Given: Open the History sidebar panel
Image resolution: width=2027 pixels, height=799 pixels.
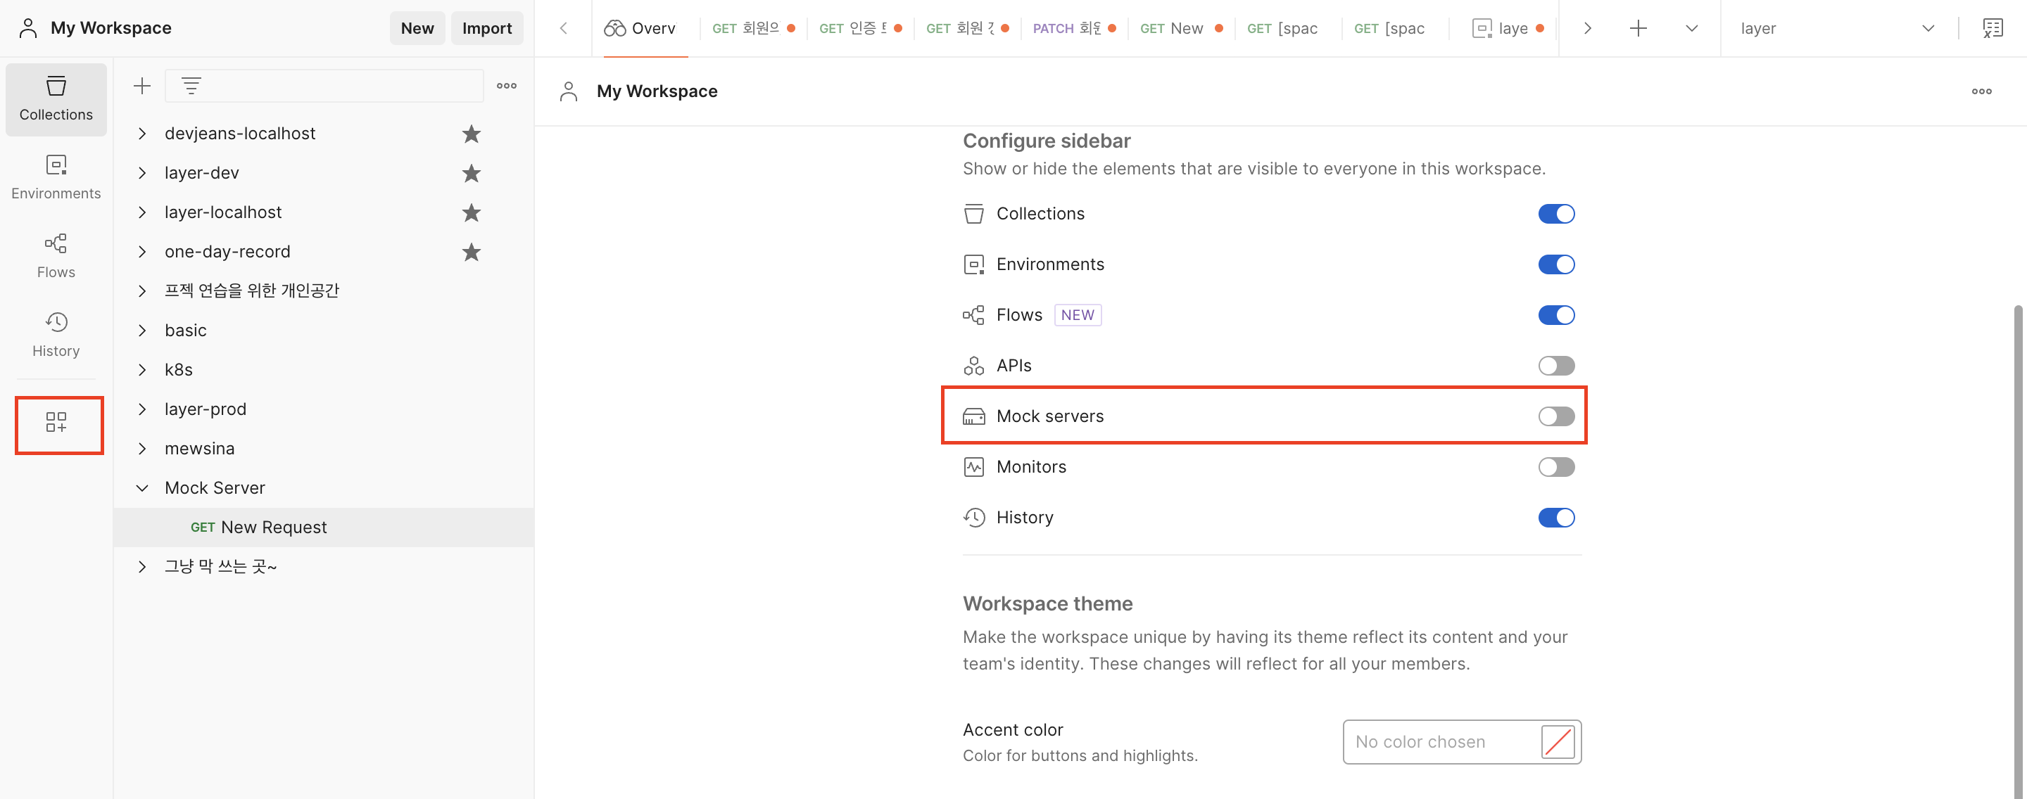Looking at the screenshot, I should tap(56, 334).
